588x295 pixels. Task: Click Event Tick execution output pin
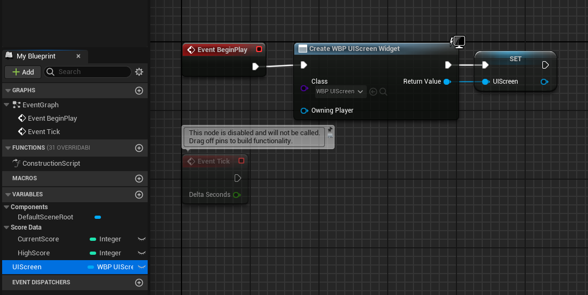[x=238, y=178]
